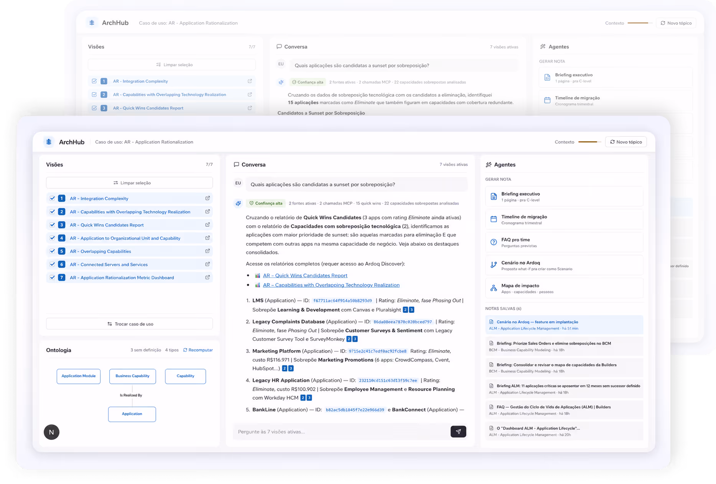
Task: Open AR – Capabilities with Overlapping Technology Realization hyperlink
Action: (331, 285)
